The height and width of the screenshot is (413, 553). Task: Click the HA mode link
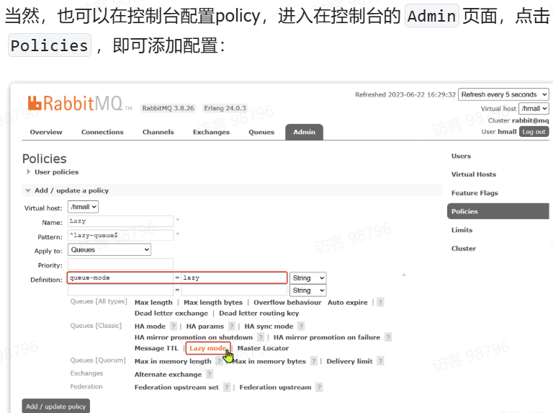tap(150, 327)
